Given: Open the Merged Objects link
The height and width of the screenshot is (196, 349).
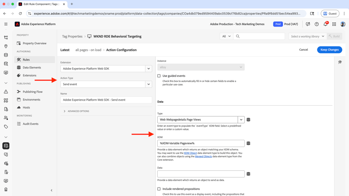Looking at the screenshot, I should 203,156.
